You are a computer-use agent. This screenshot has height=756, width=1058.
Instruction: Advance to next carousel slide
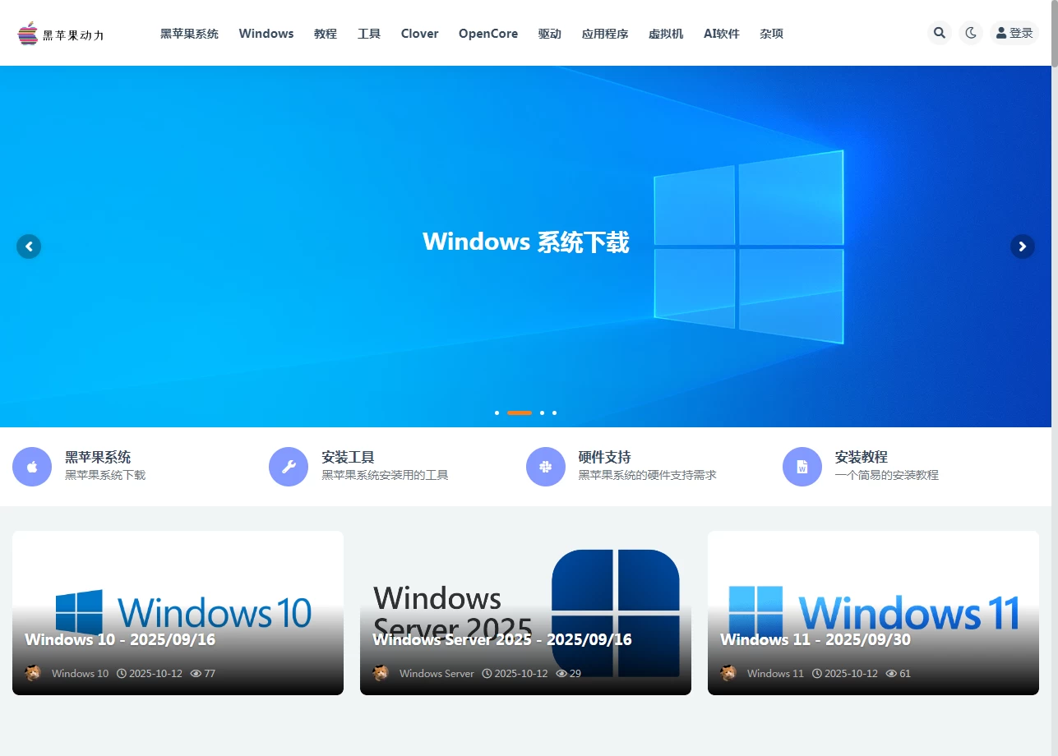coord(1022,247)
